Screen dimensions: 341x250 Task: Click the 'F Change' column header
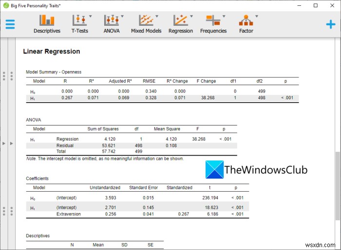[206, 81]
